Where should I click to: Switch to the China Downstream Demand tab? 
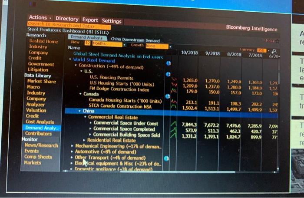[x=135, y=40]
